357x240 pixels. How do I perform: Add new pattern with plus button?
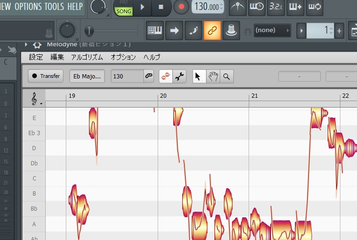click(x=339, y=31)
